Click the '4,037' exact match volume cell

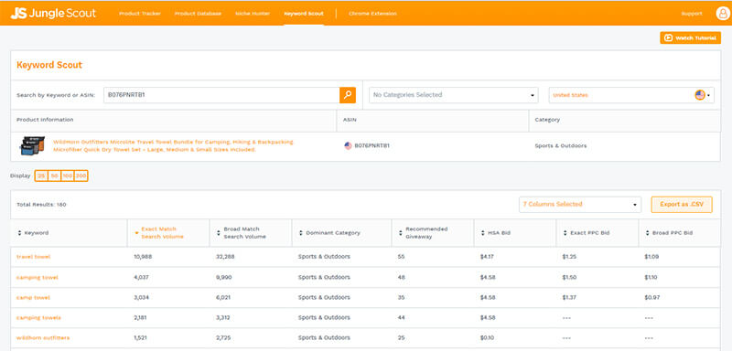[142, 277]
